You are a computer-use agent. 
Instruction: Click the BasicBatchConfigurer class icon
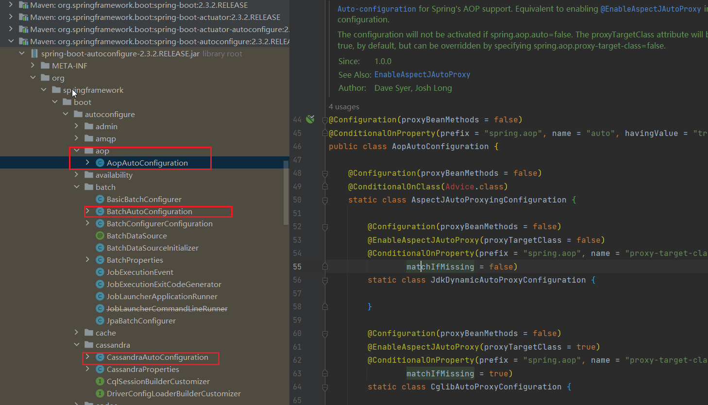pyautogui.click(x=100, y=199)
